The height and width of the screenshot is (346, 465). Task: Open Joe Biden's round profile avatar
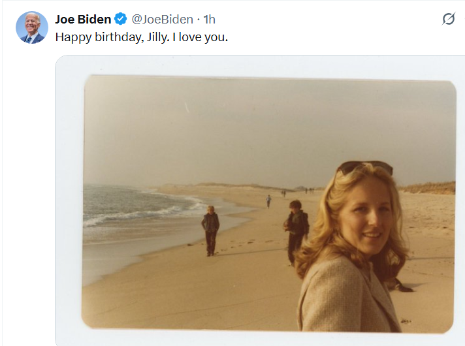point(32,27)
